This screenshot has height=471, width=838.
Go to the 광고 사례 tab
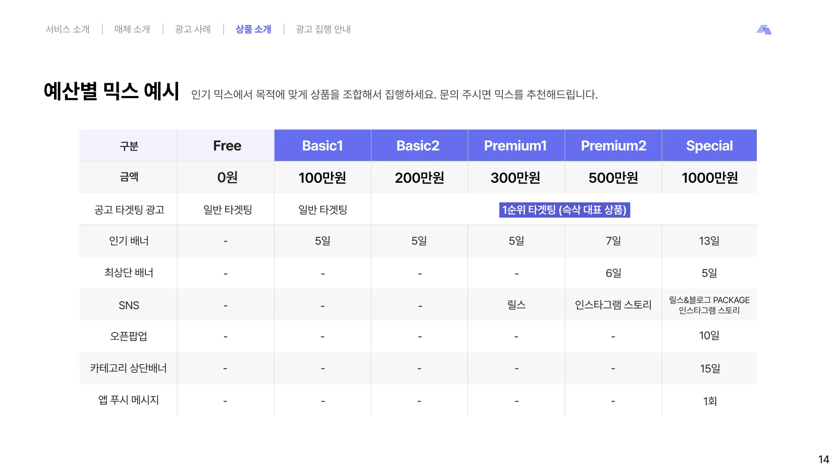193,29
